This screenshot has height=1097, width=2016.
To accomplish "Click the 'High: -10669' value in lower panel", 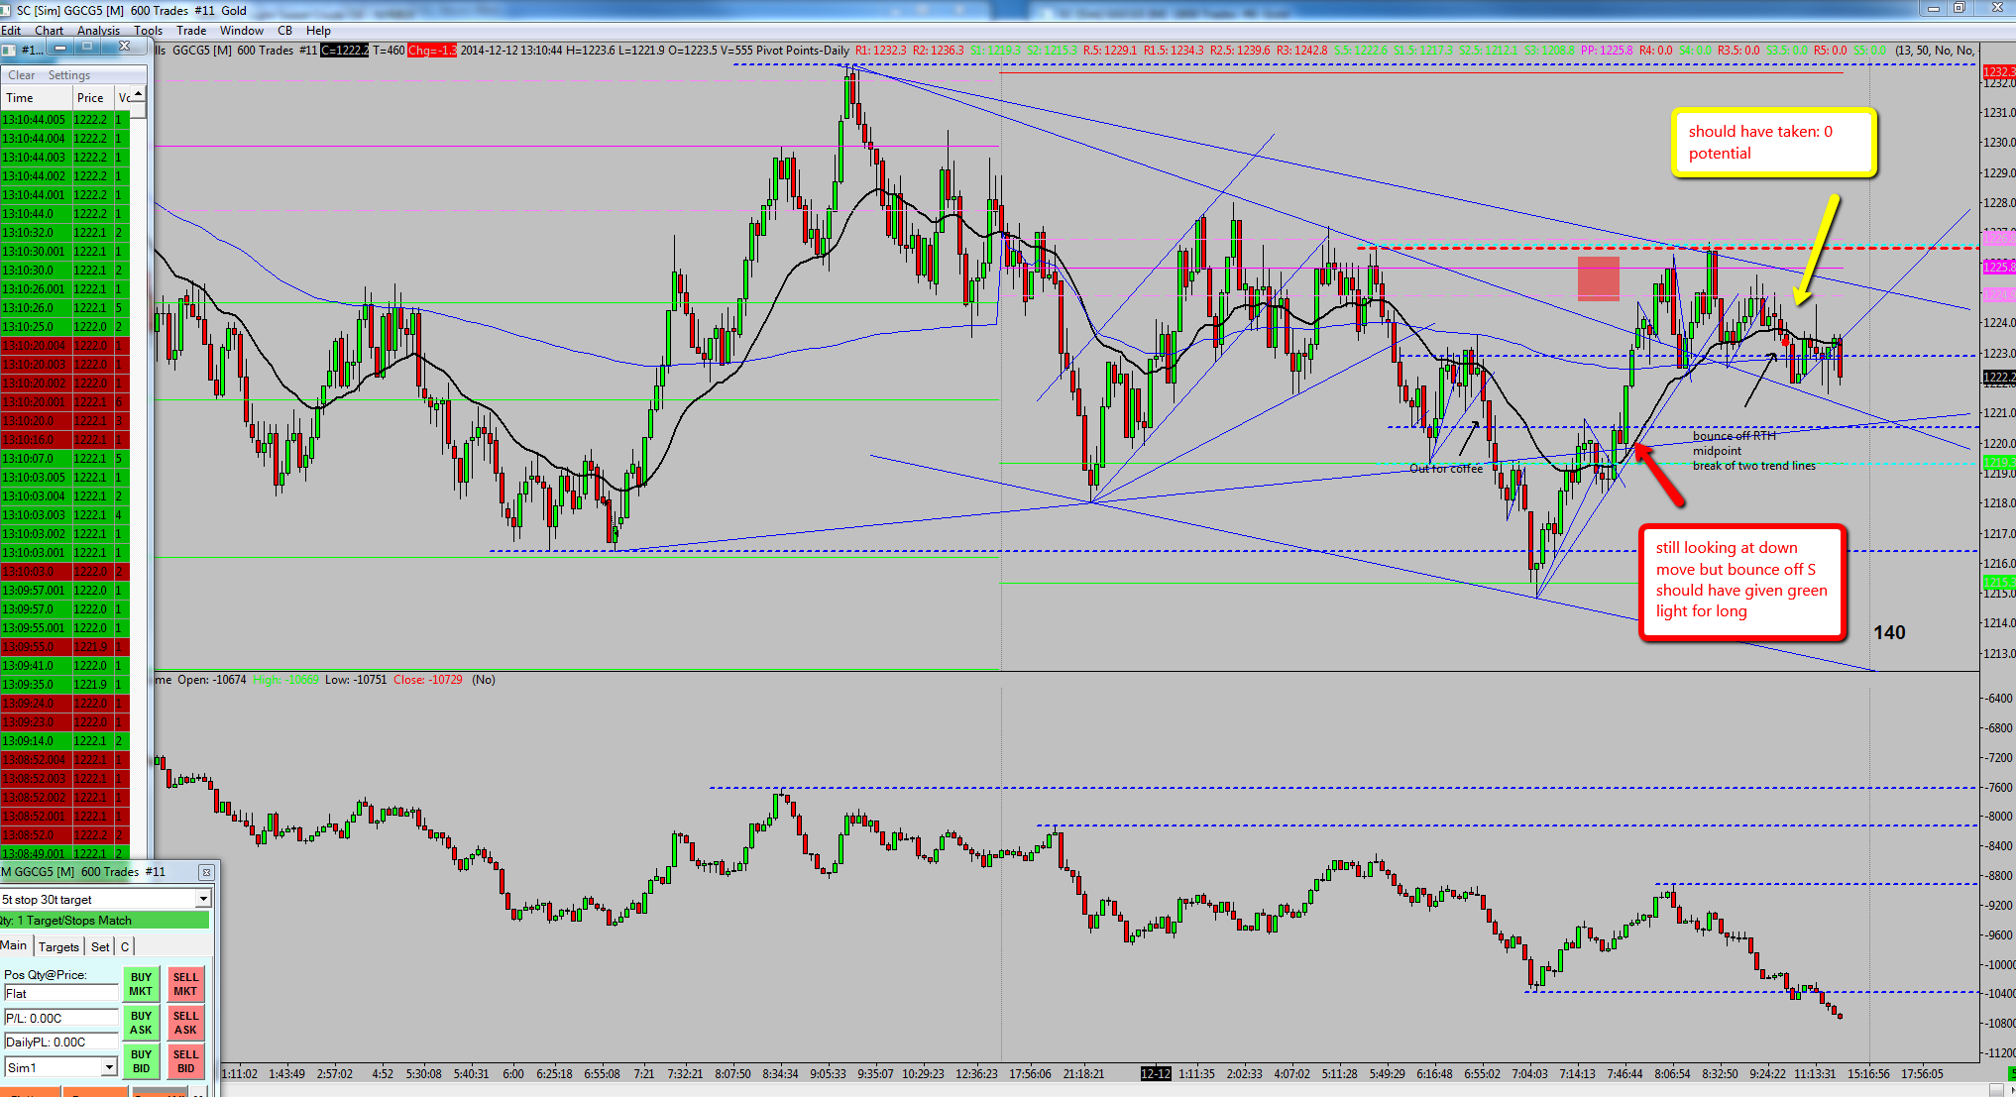I will (x=286, y=680).
